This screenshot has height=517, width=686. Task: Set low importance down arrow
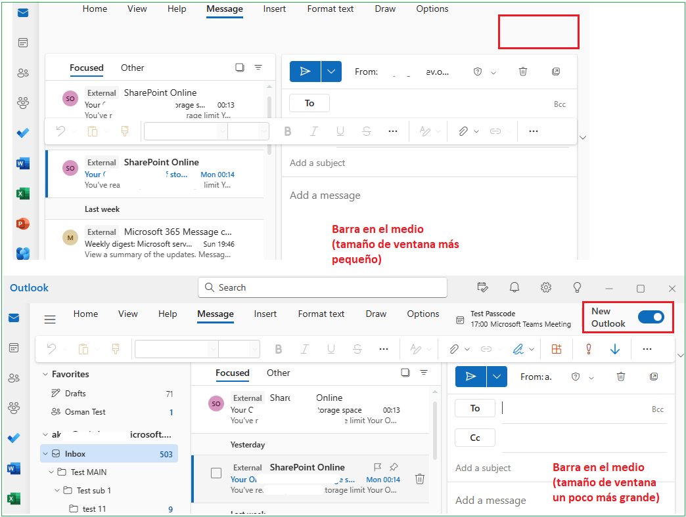tap(614, 349)
